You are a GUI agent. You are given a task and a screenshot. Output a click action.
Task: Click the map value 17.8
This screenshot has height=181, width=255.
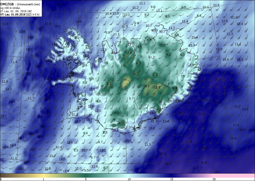[188, 142]
